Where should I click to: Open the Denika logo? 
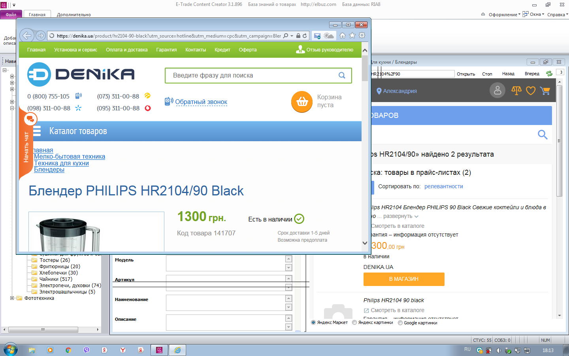81,74
